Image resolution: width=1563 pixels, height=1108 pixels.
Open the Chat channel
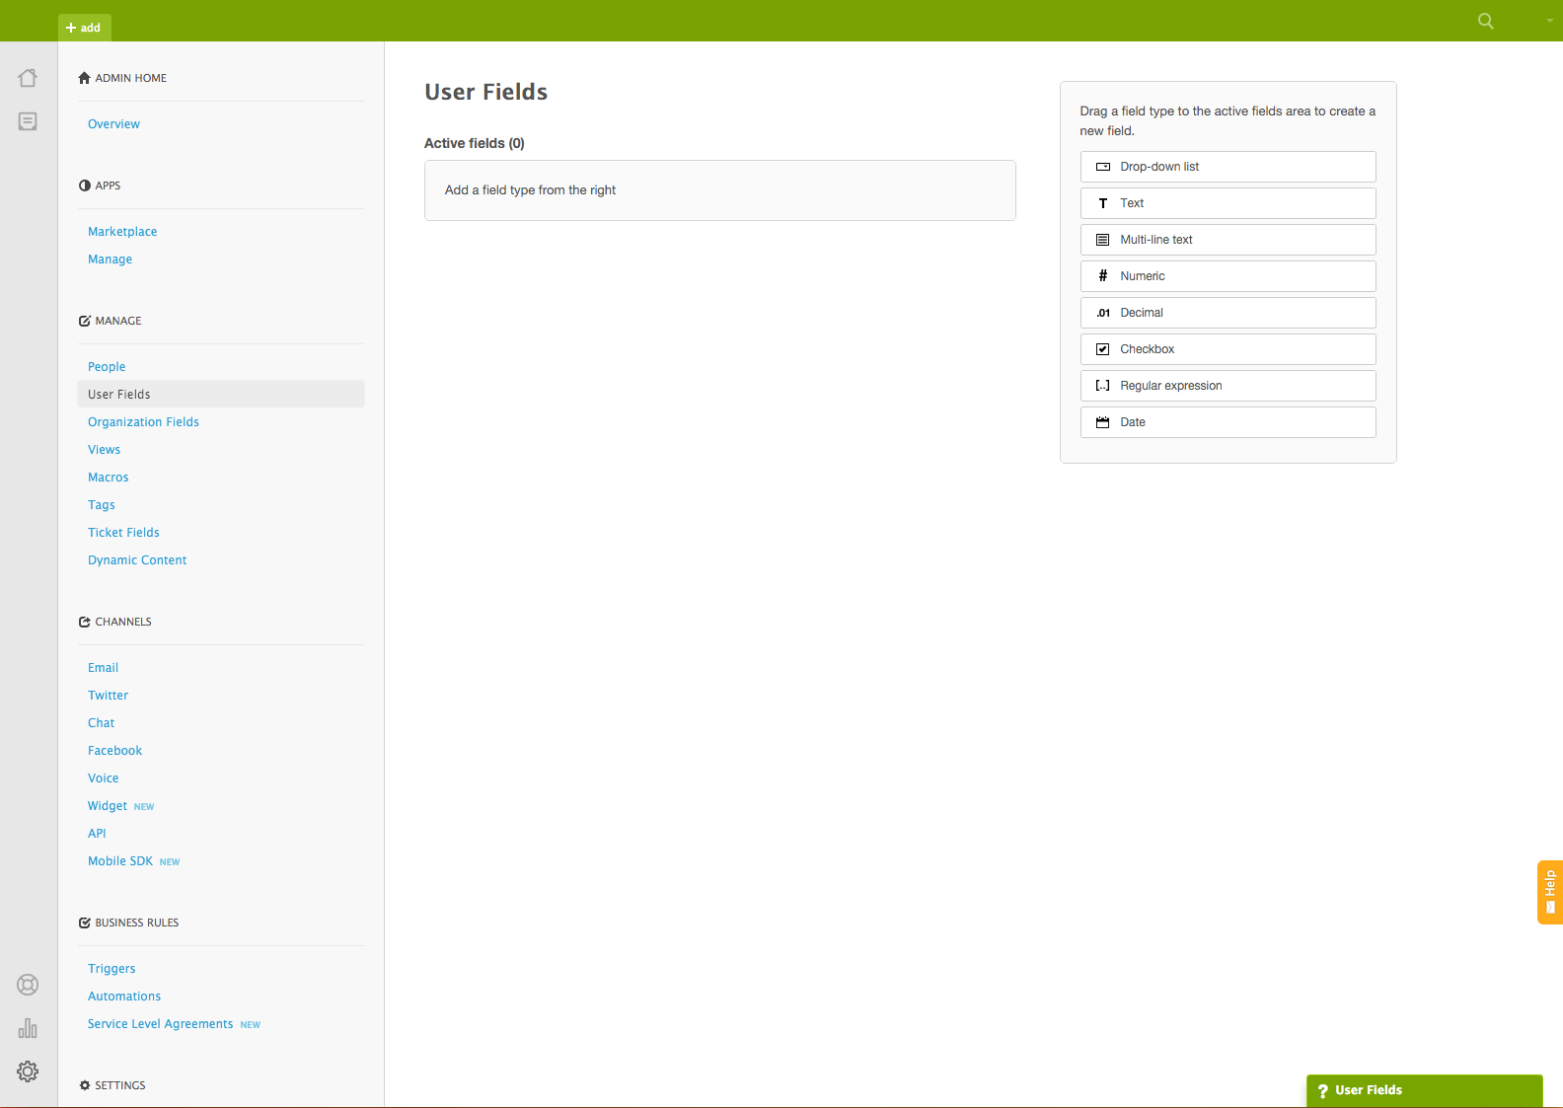click(x=101, y=723)
